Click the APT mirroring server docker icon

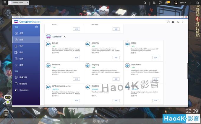tap(48, 87)
